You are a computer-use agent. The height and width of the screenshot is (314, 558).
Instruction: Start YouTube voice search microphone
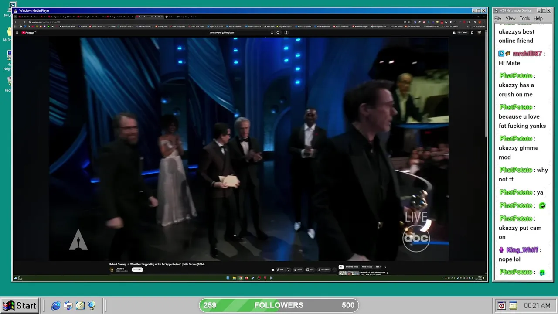click(x=286, y=33)
